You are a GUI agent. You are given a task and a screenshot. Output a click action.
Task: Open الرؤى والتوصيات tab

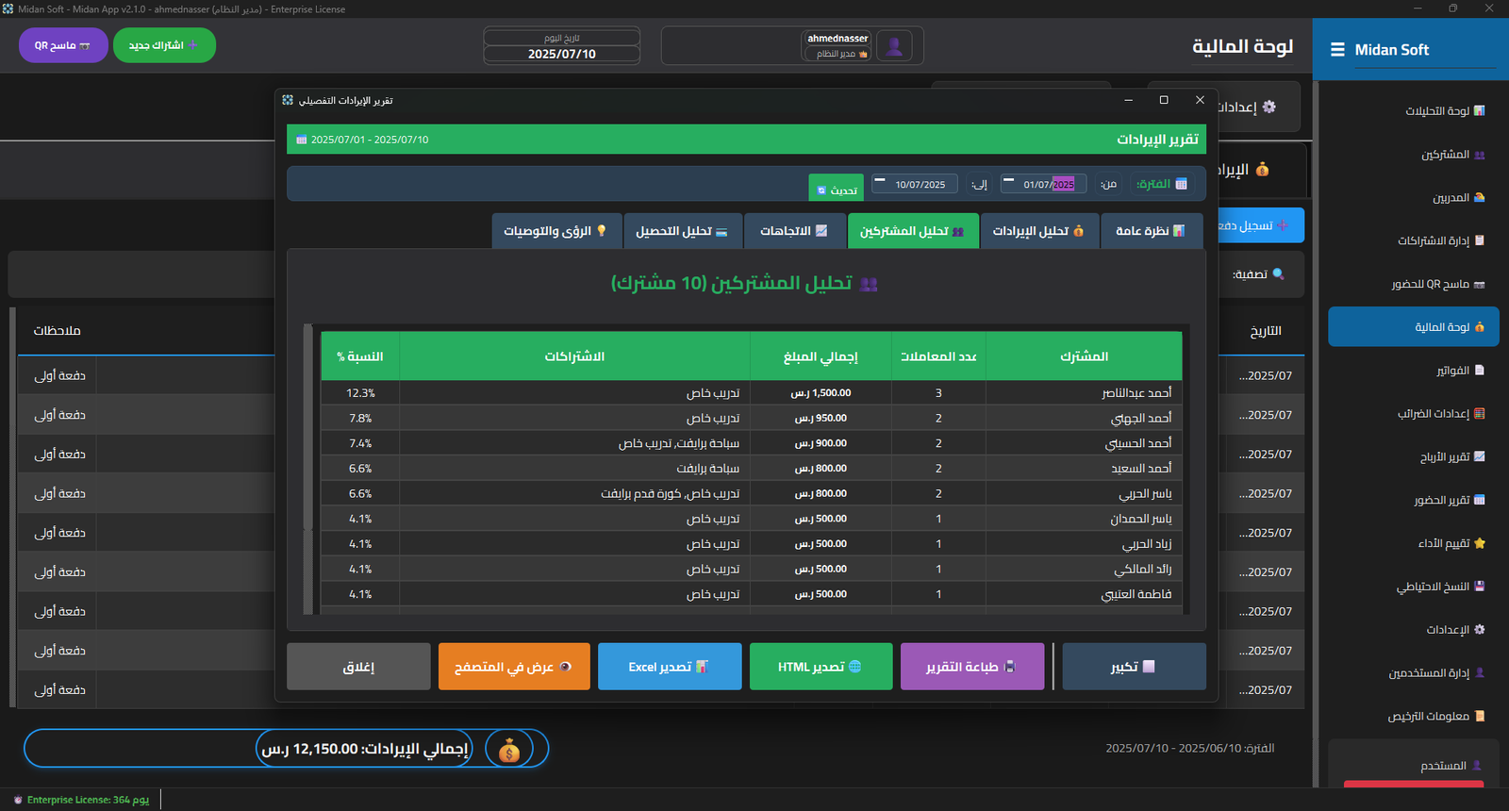556,231
